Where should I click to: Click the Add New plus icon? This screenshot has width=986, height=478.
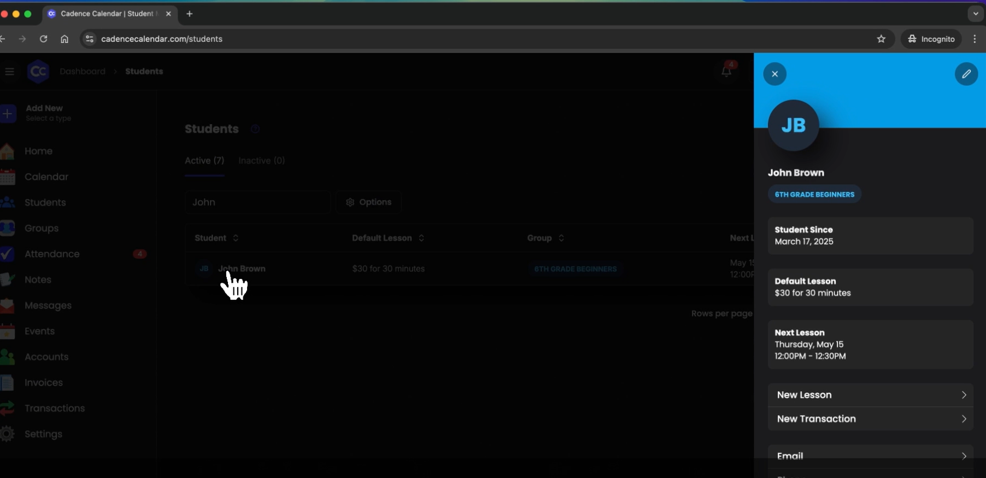click(x=8, y=114)
